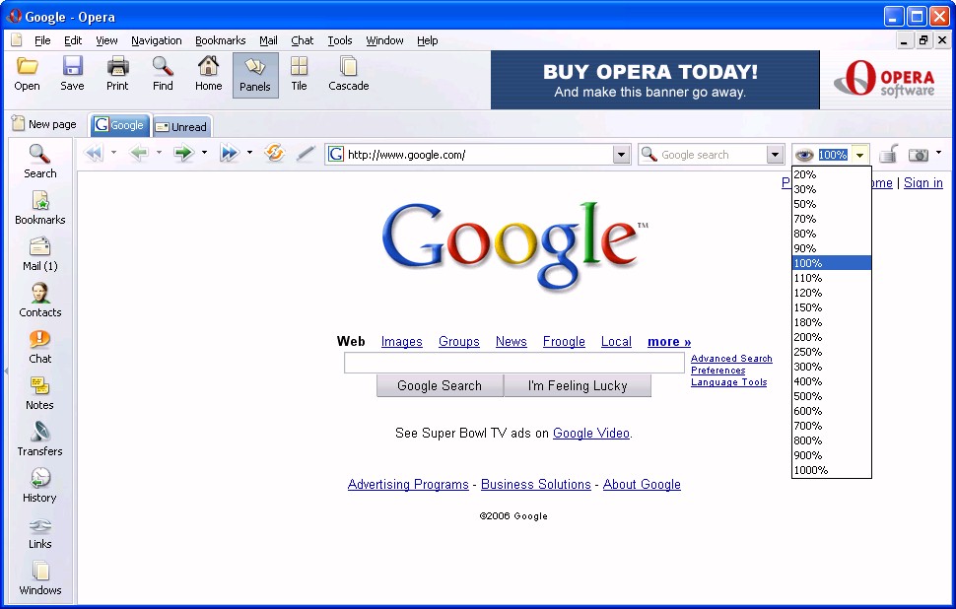The image size is (956, 609).
Task: Open the Bookmarks menu
Action: pyautogui.click(x=221, y=40)
